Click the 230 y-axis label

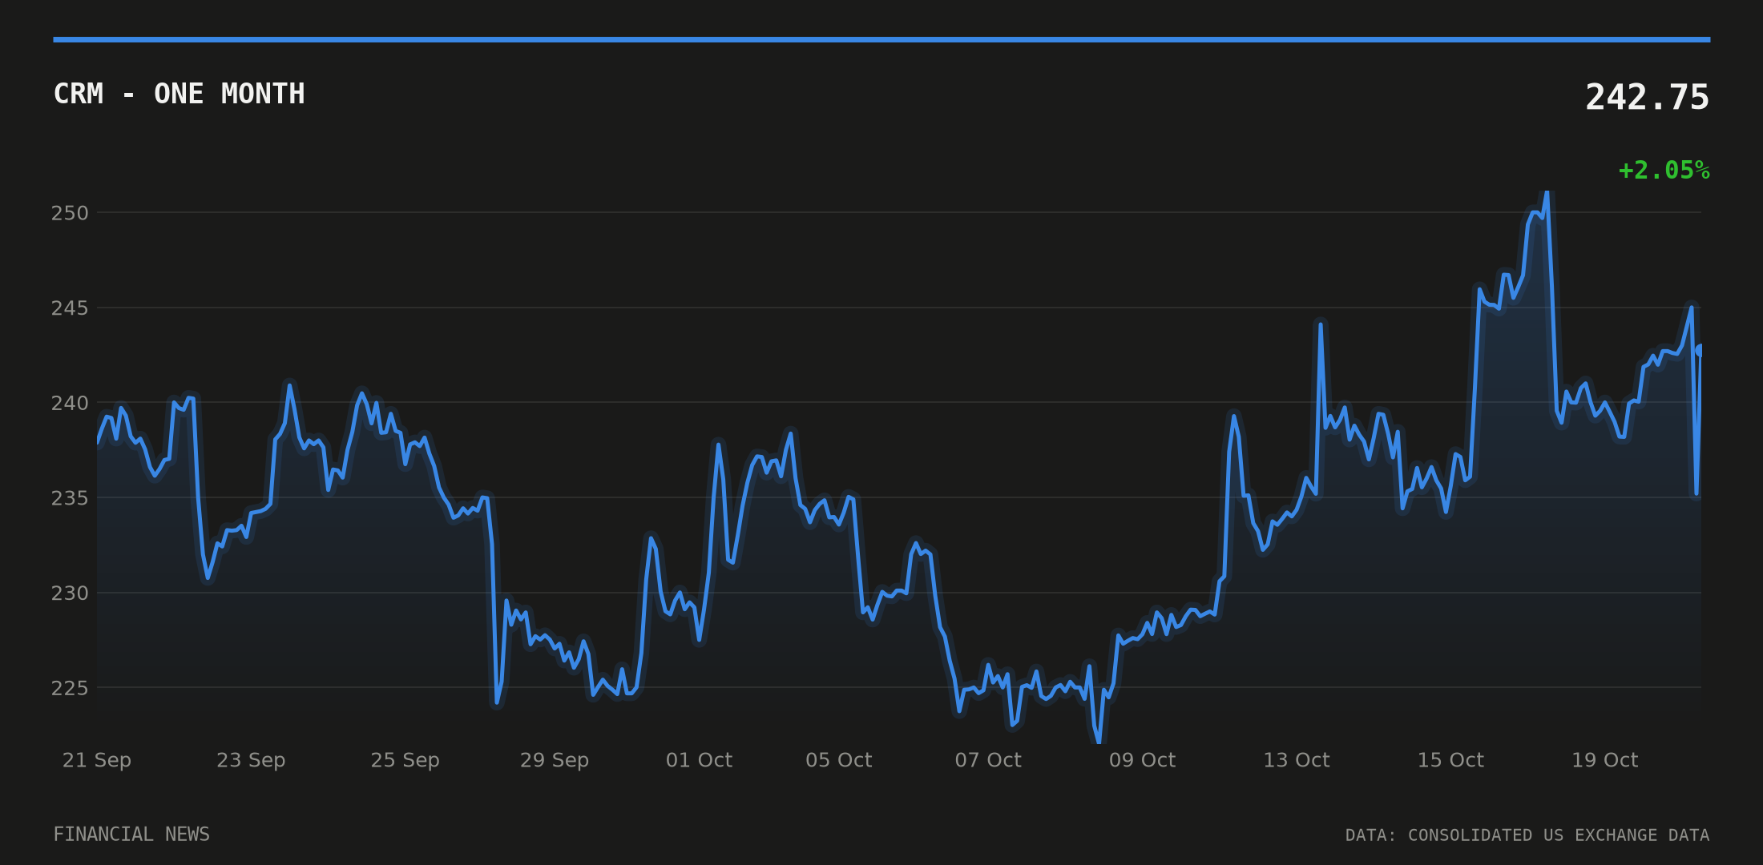(x=70, y=593)
